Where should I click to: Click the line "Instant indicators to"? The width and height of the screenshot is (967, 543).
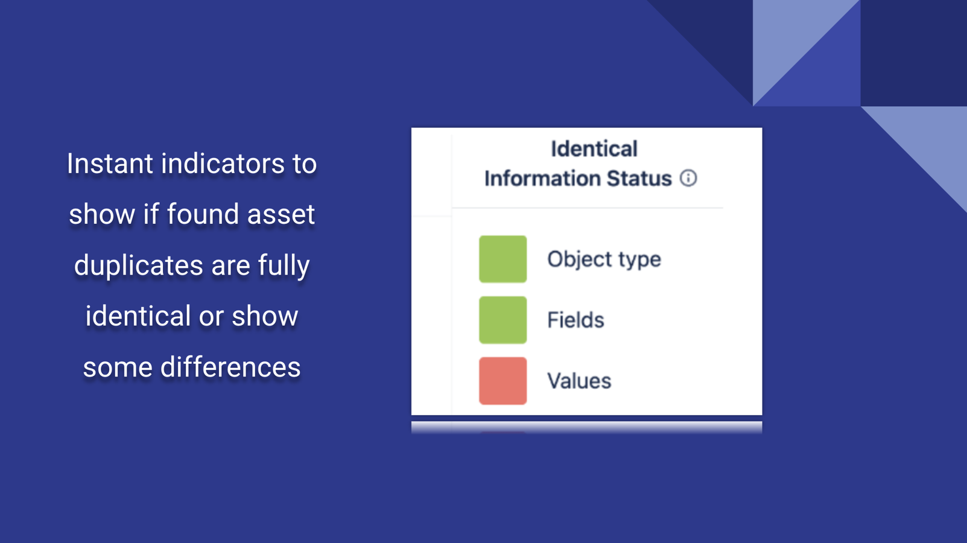pyautogui.click(x=192, y=164)
